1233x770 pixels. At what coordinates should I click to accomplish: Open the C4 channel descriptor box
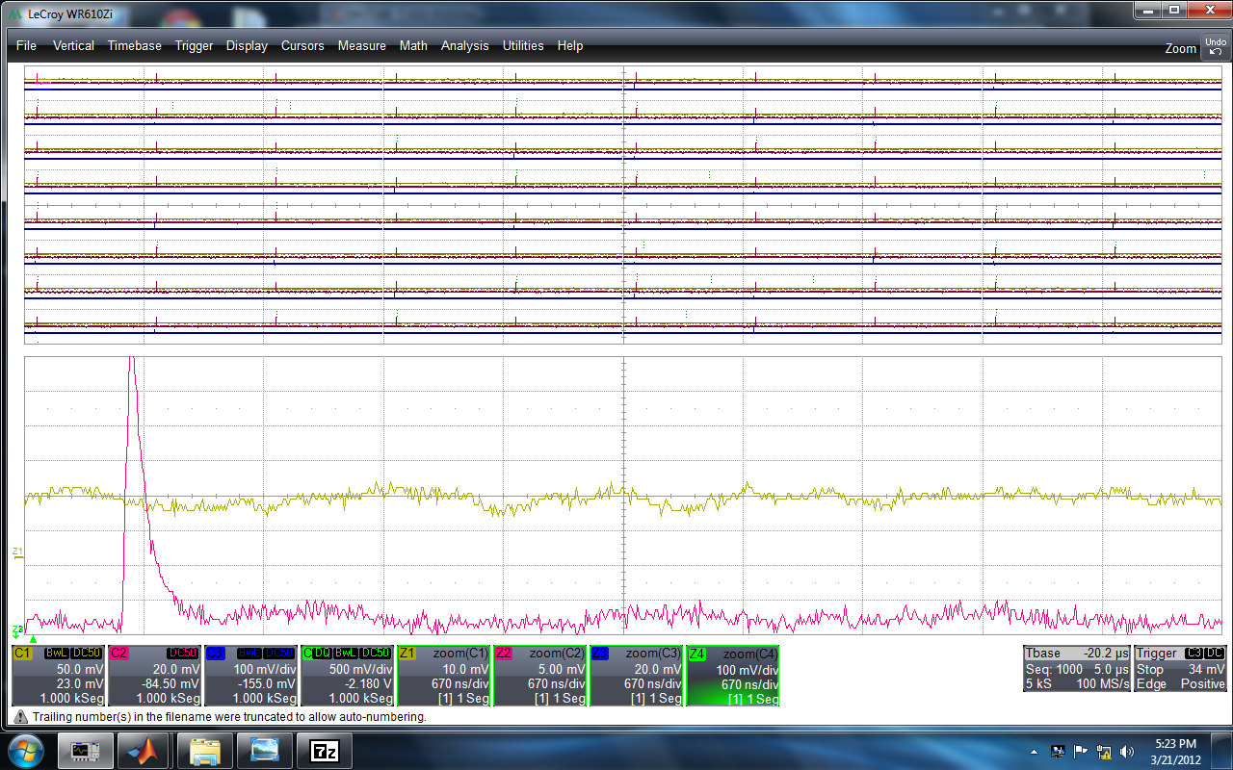(x=347, y=676)
